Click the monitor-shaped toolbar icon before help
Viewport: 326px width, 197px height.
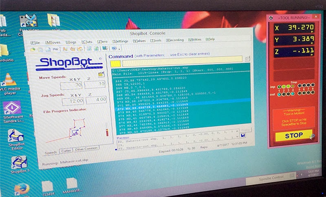tap(105, 48)
